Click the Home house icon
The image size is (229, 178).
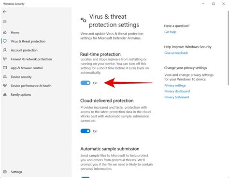[x=5, y=32]
